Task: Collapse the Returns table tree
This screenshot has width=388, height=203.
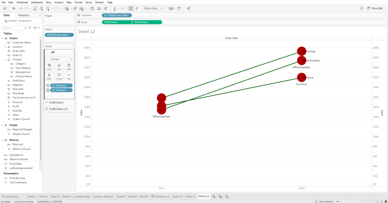Action: 3,140
